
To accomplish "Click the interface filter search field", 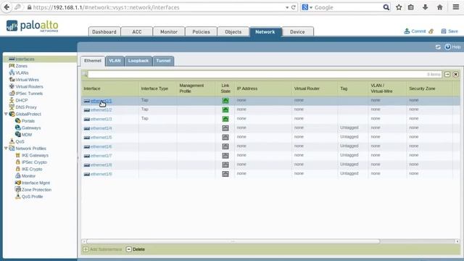I will (x=265, y=74).
